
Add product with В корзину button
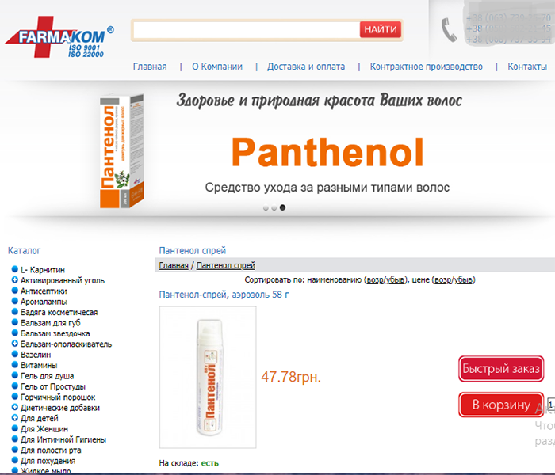tap(501, 405)
